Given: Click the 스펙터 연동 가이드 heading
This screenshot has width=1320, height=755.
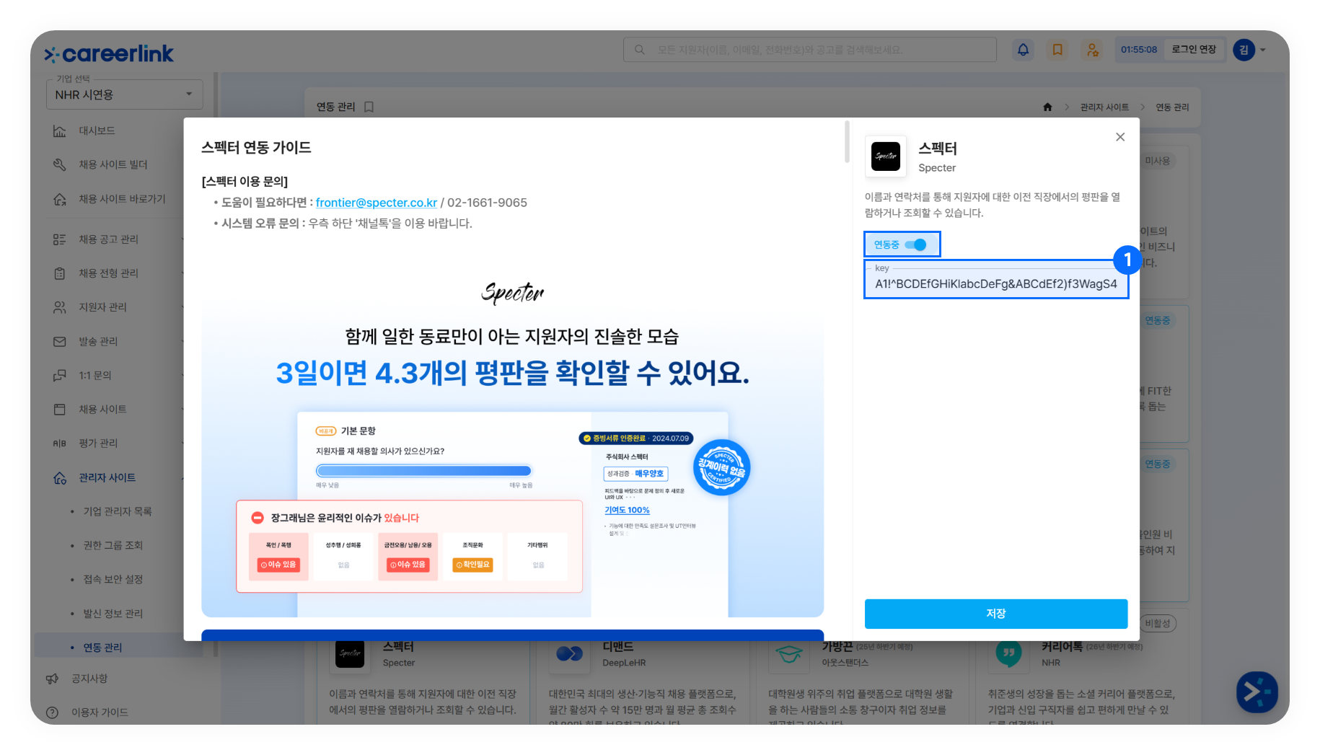Looking at the screenshot, I should (256, 147).
